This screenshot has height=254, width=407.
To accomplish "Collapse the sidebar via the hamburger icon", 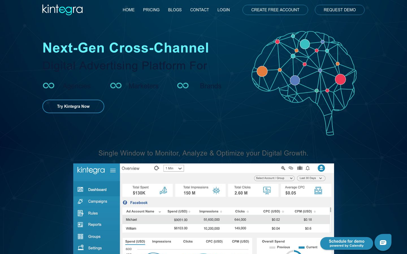I will 113,170.
